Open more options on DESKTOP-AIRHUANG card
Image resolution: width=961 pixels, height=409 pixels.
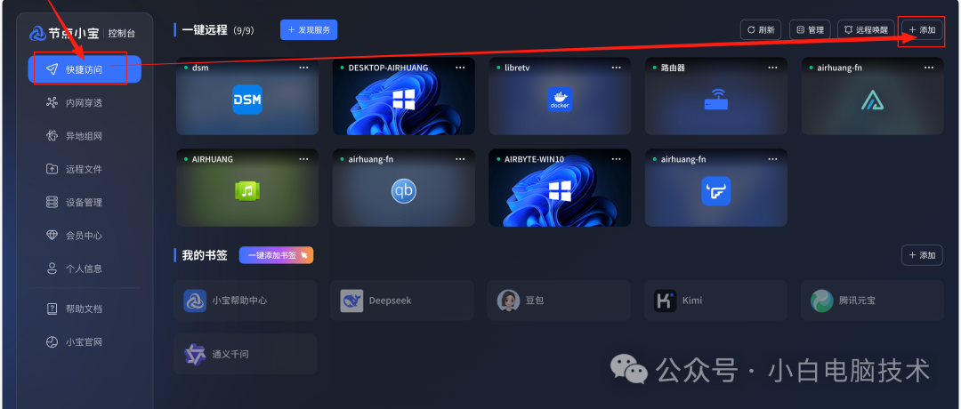pos(460,68)
